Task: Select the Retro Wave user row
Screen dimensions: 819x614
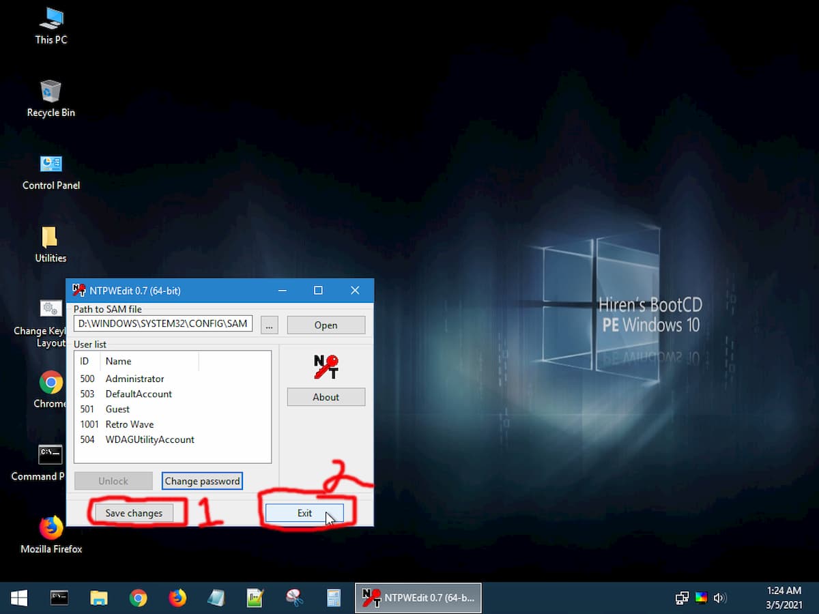Action: click(x=173, y=424)
